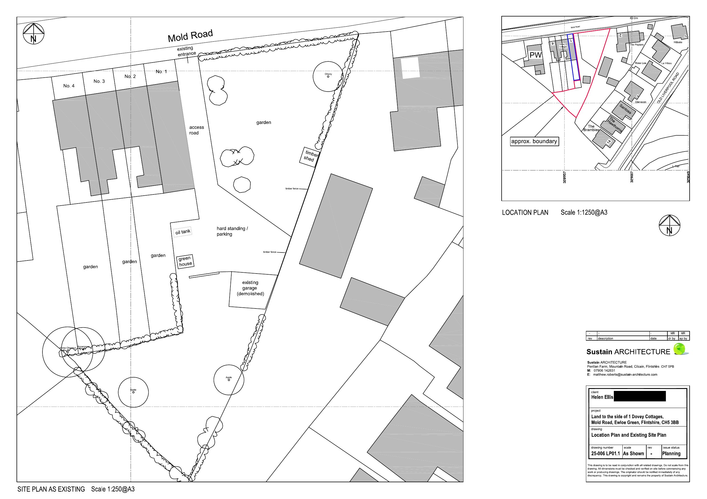The height and width of the screenshot is (499, 707).
Task: Click the 'oil tank' label box
Action: pyautogui.click(x=183, y=232)
